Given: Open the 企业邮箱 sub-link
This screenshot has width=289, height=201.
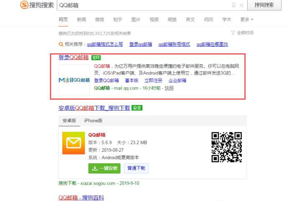Looking at the screenshot, I should pos(177,80).
